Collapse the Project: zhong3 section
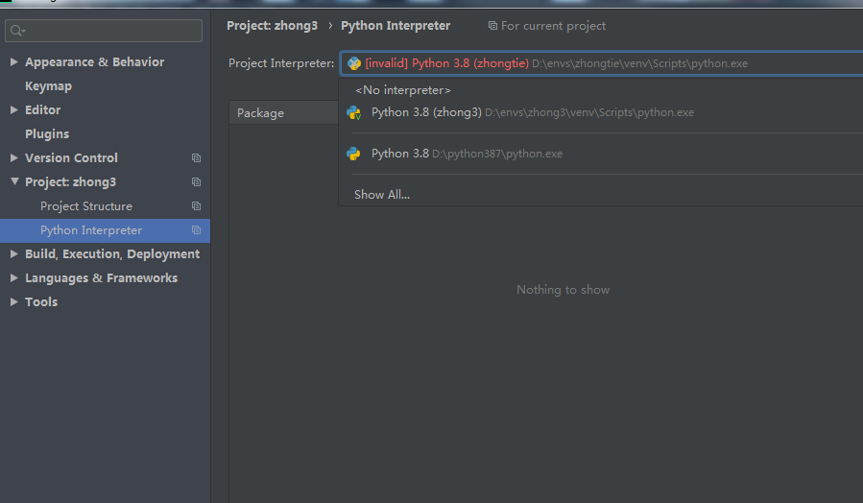 [13, 182]
